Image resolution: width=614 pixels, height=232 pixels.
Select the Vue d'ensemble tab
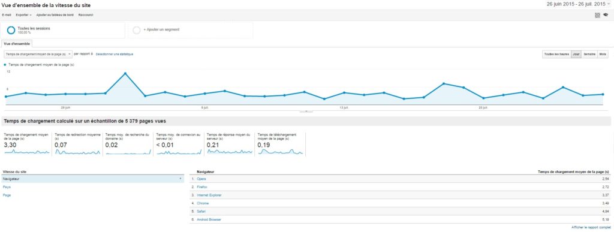(16, 44)
